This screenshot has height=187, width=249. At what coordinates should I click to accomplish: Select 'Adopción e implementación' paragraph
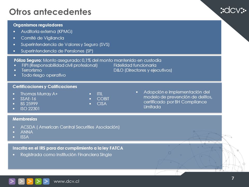178,99
